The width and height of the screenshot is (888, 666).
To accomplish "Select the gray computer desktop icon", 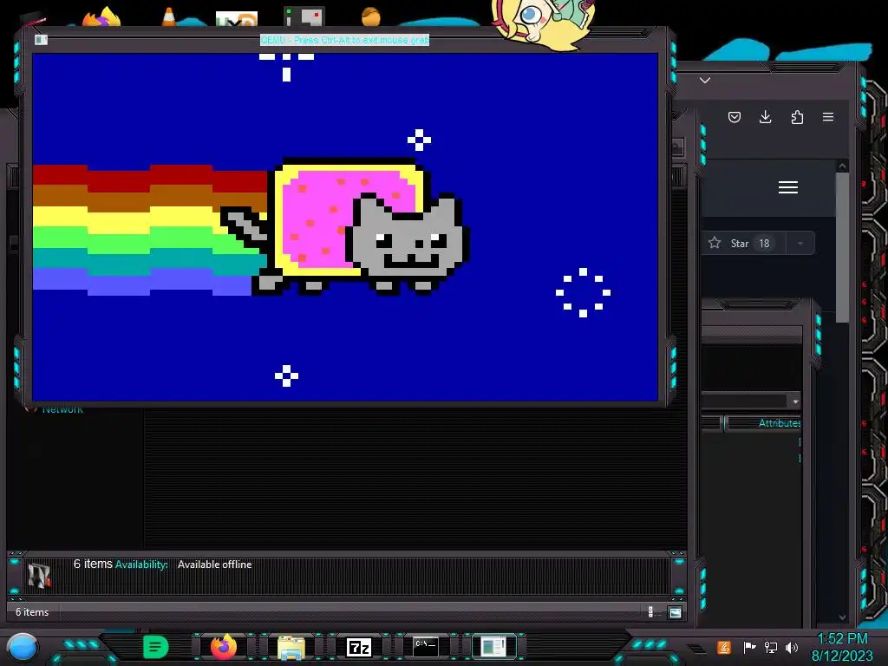I will click(304, 17).
